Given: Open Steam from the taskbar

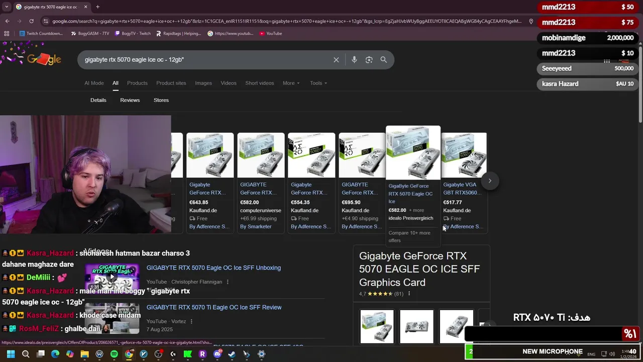Looking at the screenshot, I should [x=232, y=354].
